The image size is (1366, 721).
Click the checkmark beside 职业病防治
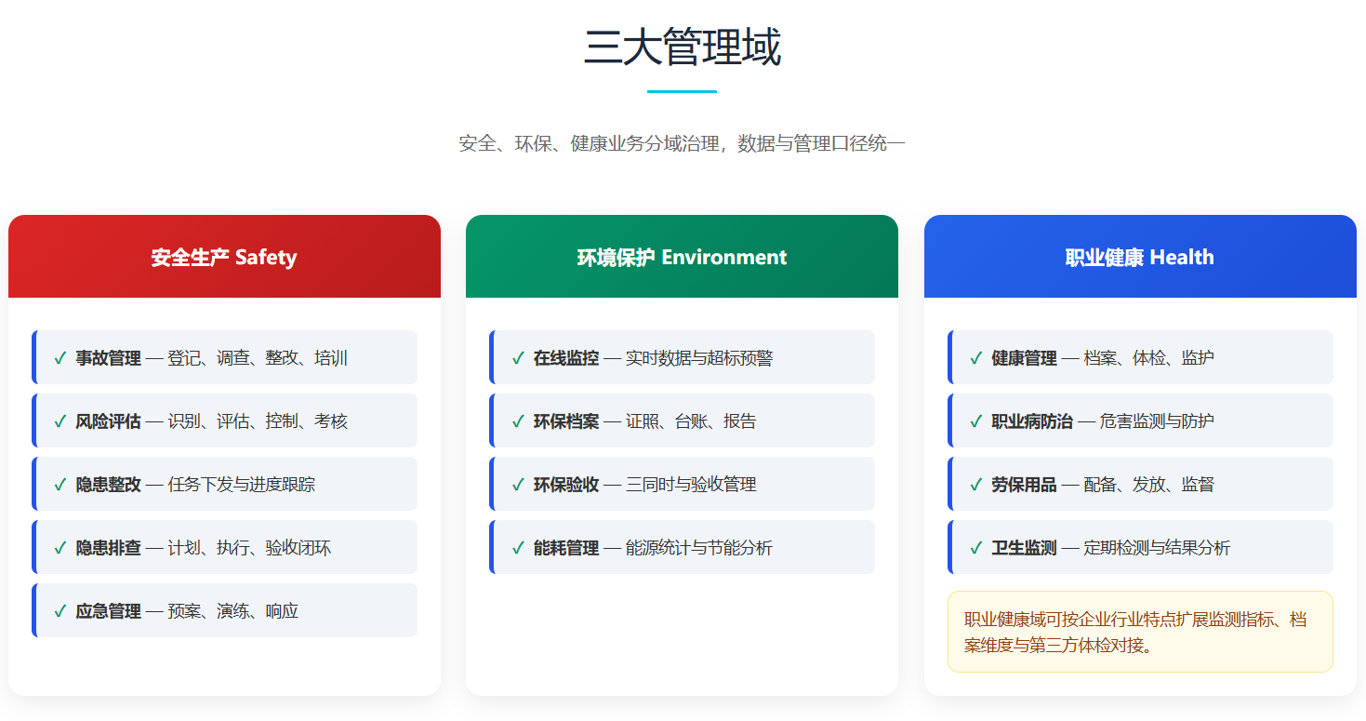[975, 421]
